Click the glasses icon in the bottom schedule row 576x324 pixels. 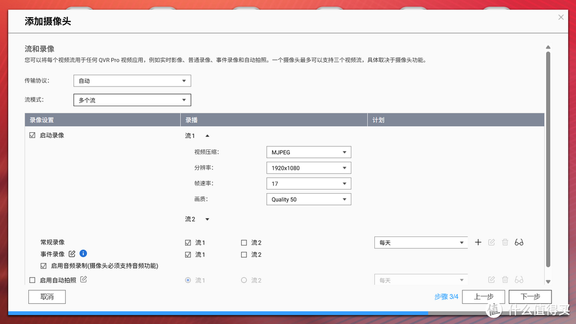pyautogui.click(x=518, y=279)
